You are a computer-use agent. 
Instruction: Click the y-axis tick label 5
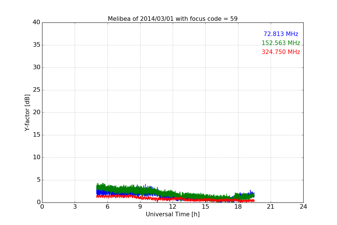(x=38, y=180)
